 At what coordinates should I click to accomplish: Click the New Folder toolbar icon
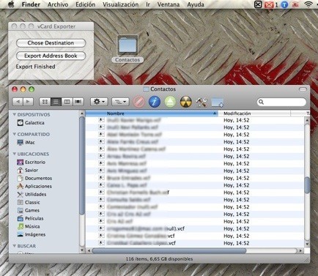218,102
